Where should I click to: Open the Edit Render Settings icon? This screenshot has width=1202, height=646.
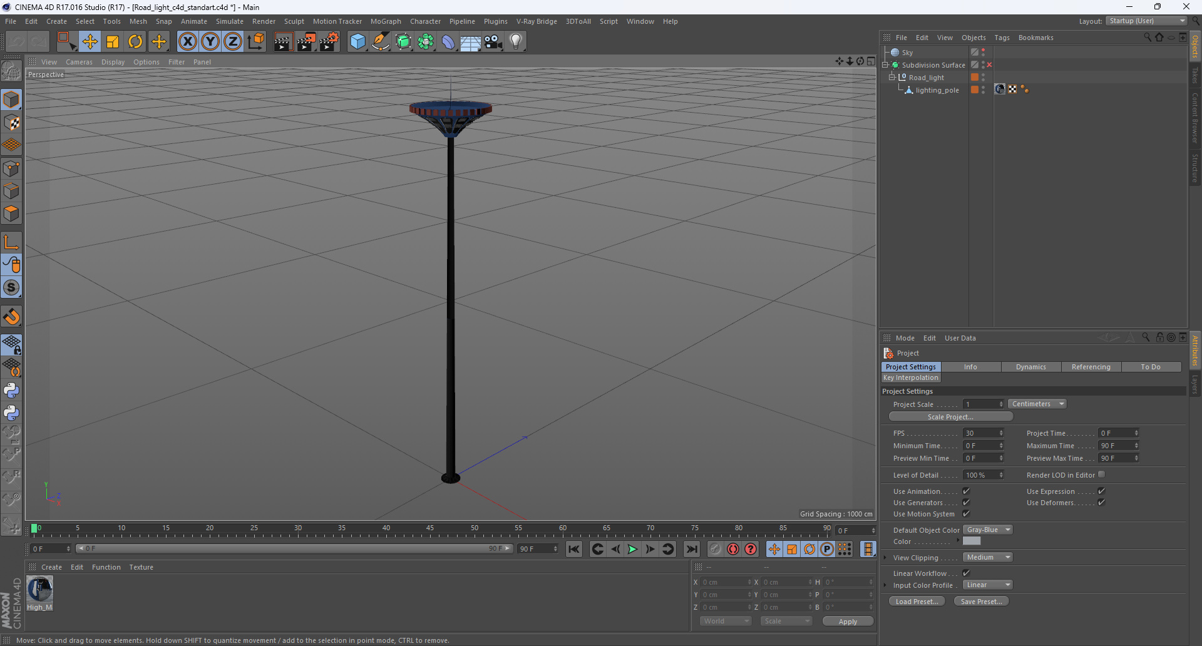click(329, 42)
